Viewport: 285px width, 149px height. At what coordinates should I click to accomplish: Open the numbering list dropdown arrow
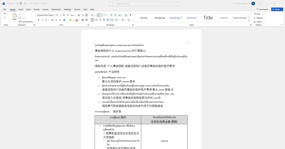(101, 15)
